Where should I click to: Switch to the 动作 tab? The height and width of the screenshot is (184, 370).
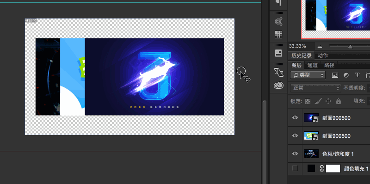pyautogui.click(x=323, y=55)
